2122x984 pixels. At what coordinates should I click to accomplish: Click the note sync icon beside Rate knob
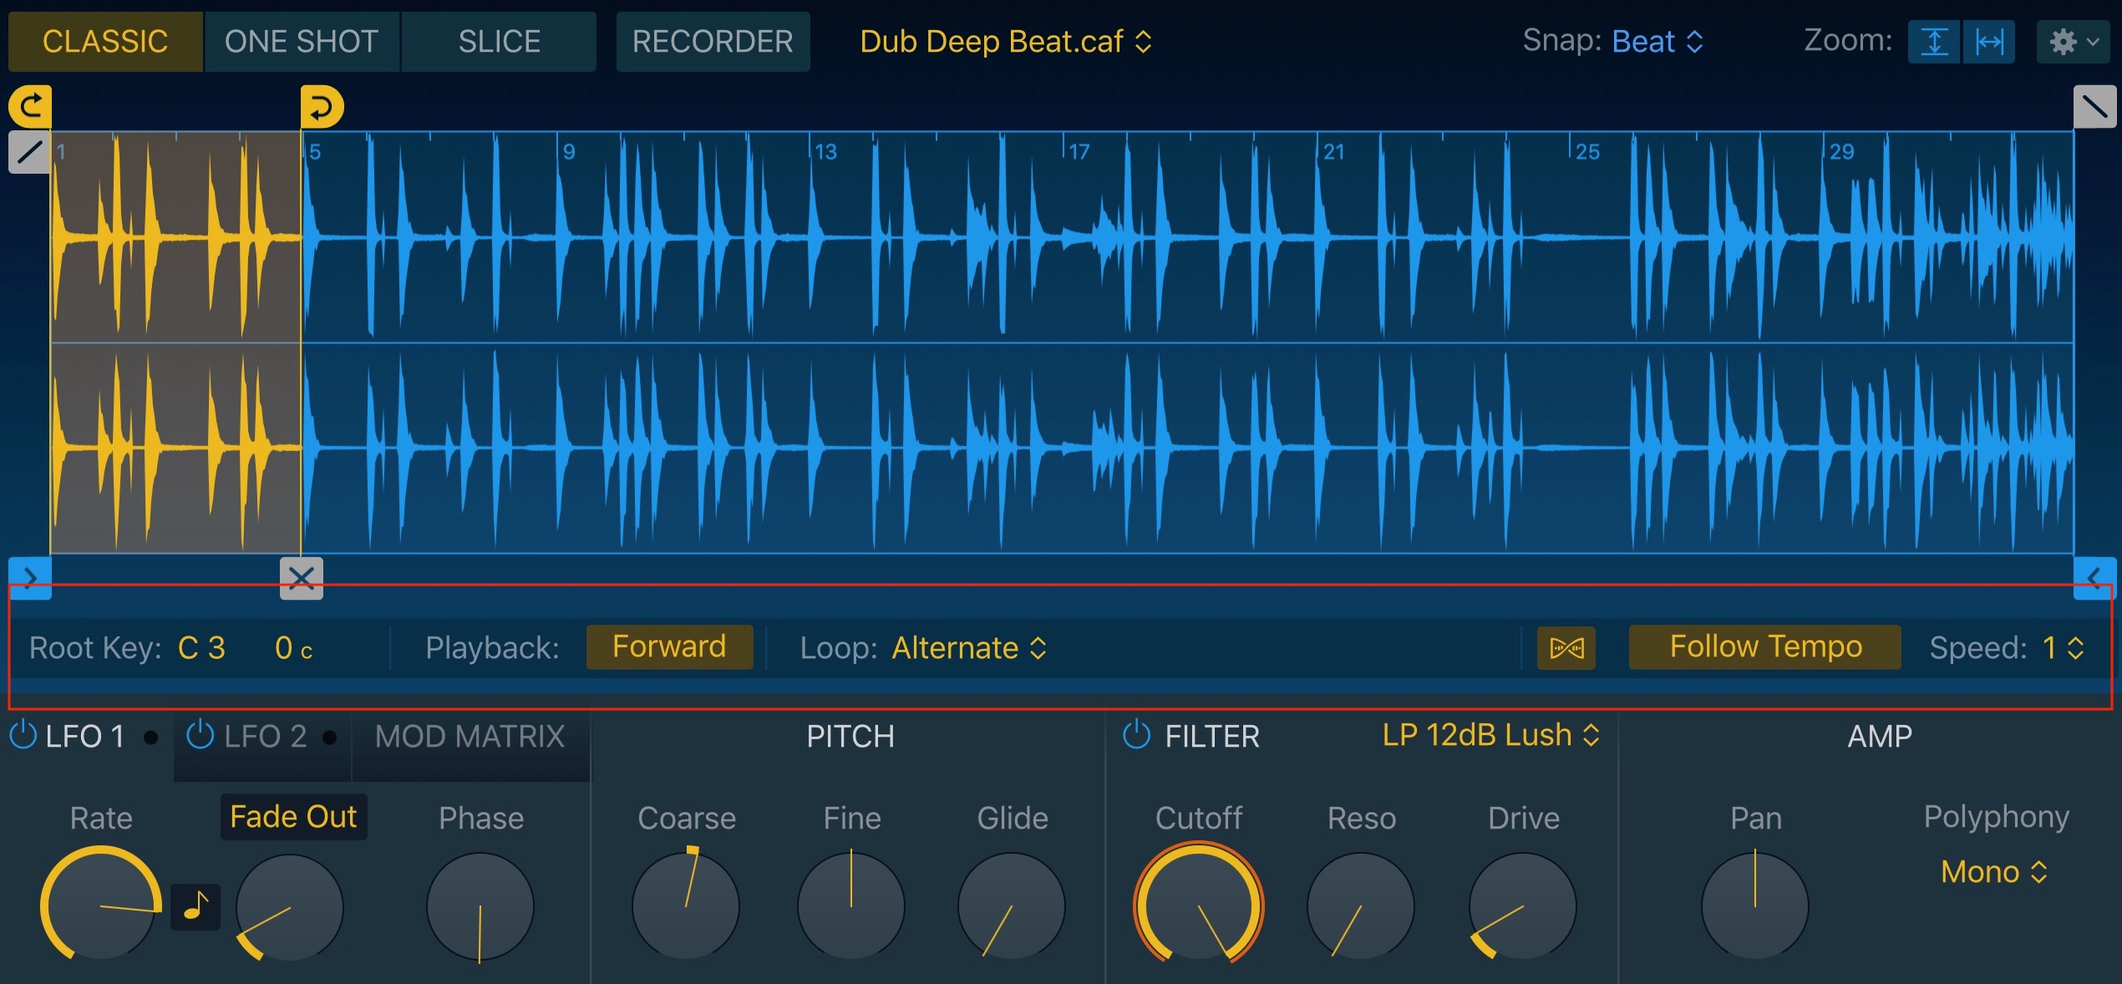pyautogui.click(x=195, y=905)
